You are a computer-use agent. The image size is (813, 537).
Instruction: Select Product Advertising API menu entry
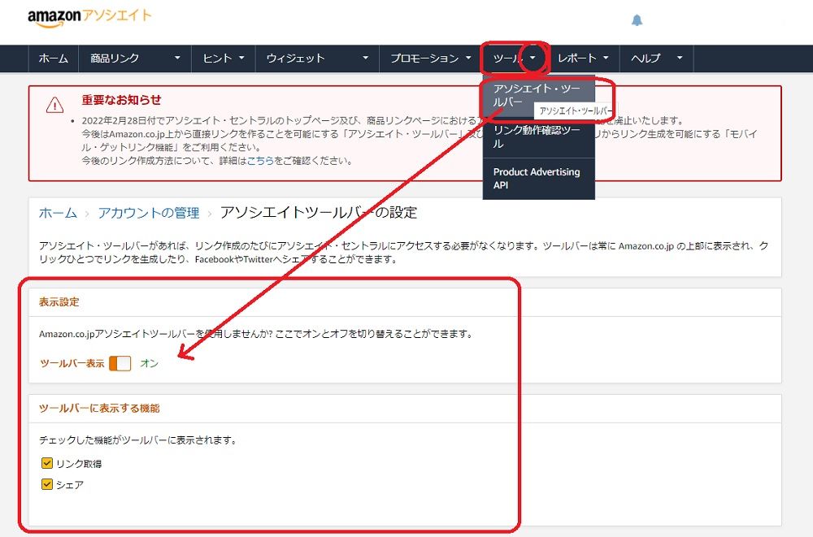pyautogui.click(x=539, y=179)
